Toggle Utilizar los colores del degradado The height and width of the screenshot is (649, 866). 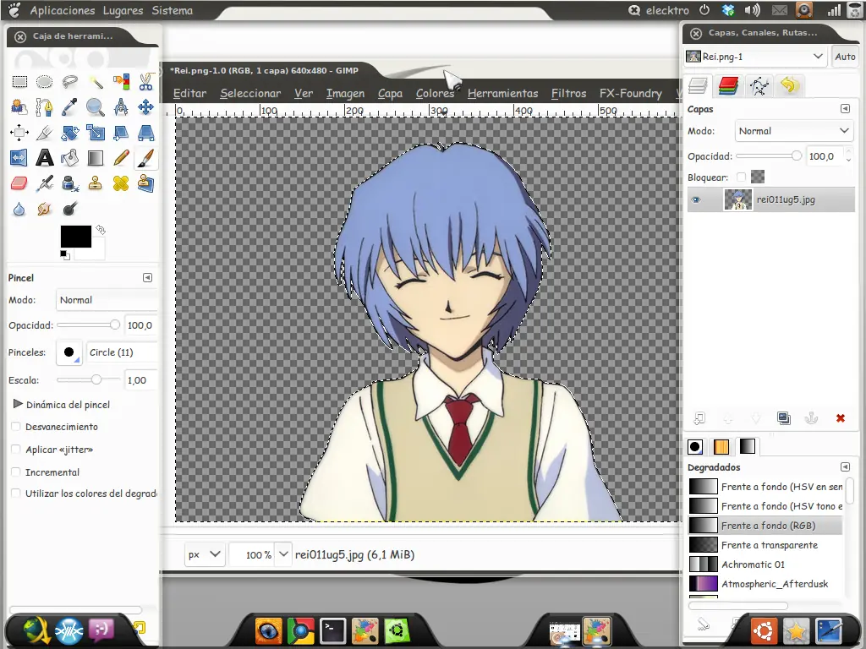16,493
